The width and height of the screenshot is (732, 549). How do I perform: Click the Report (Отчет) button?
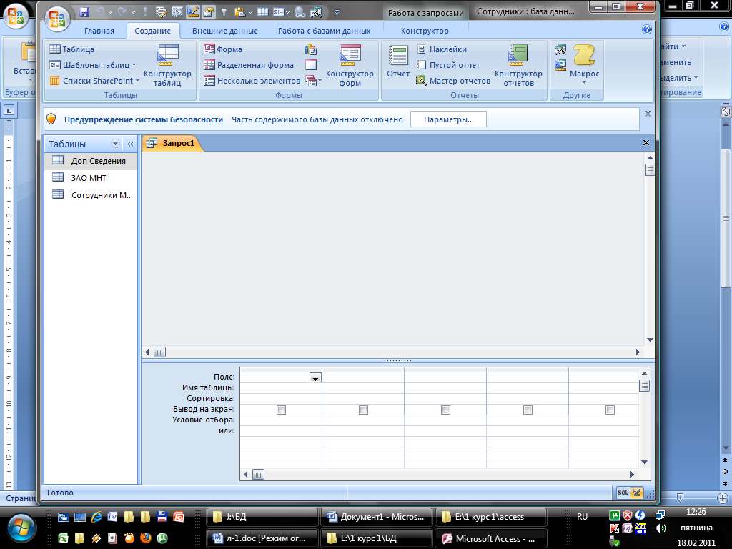point(398,61)
